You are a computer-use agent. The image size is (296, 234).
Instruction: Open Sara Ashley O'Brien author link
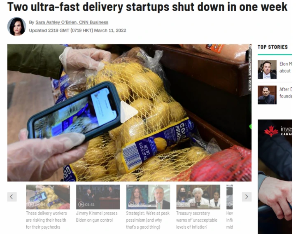coord(72,22)
